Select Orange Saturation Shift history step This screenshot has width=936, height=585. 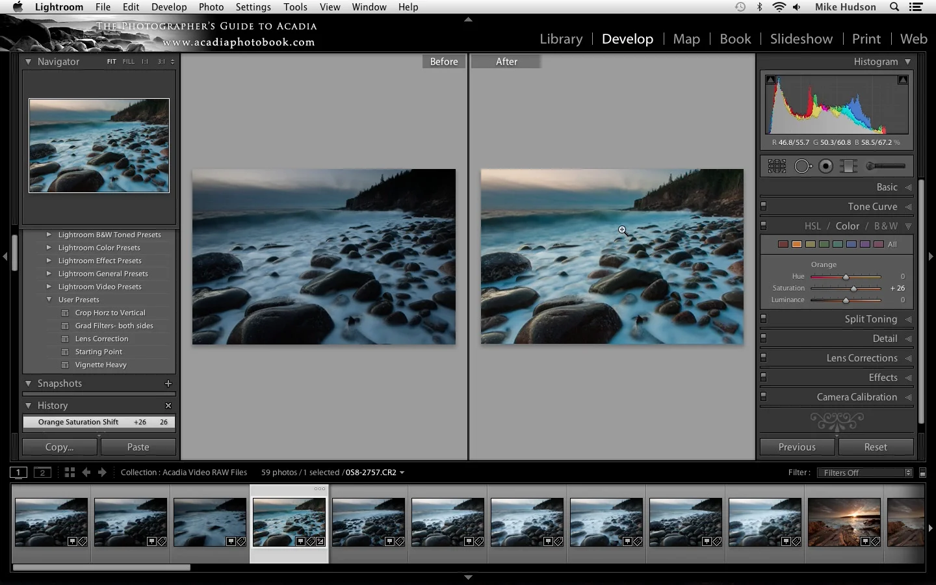99,422
